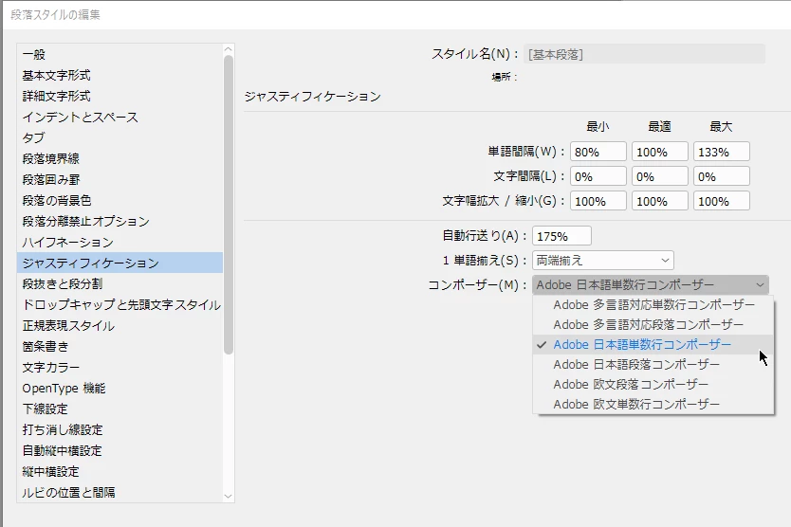Screen dimensions: 791x527
Task: Choose Adobe 多言語対応段落コンポーザー
Action: pos(653,324)
